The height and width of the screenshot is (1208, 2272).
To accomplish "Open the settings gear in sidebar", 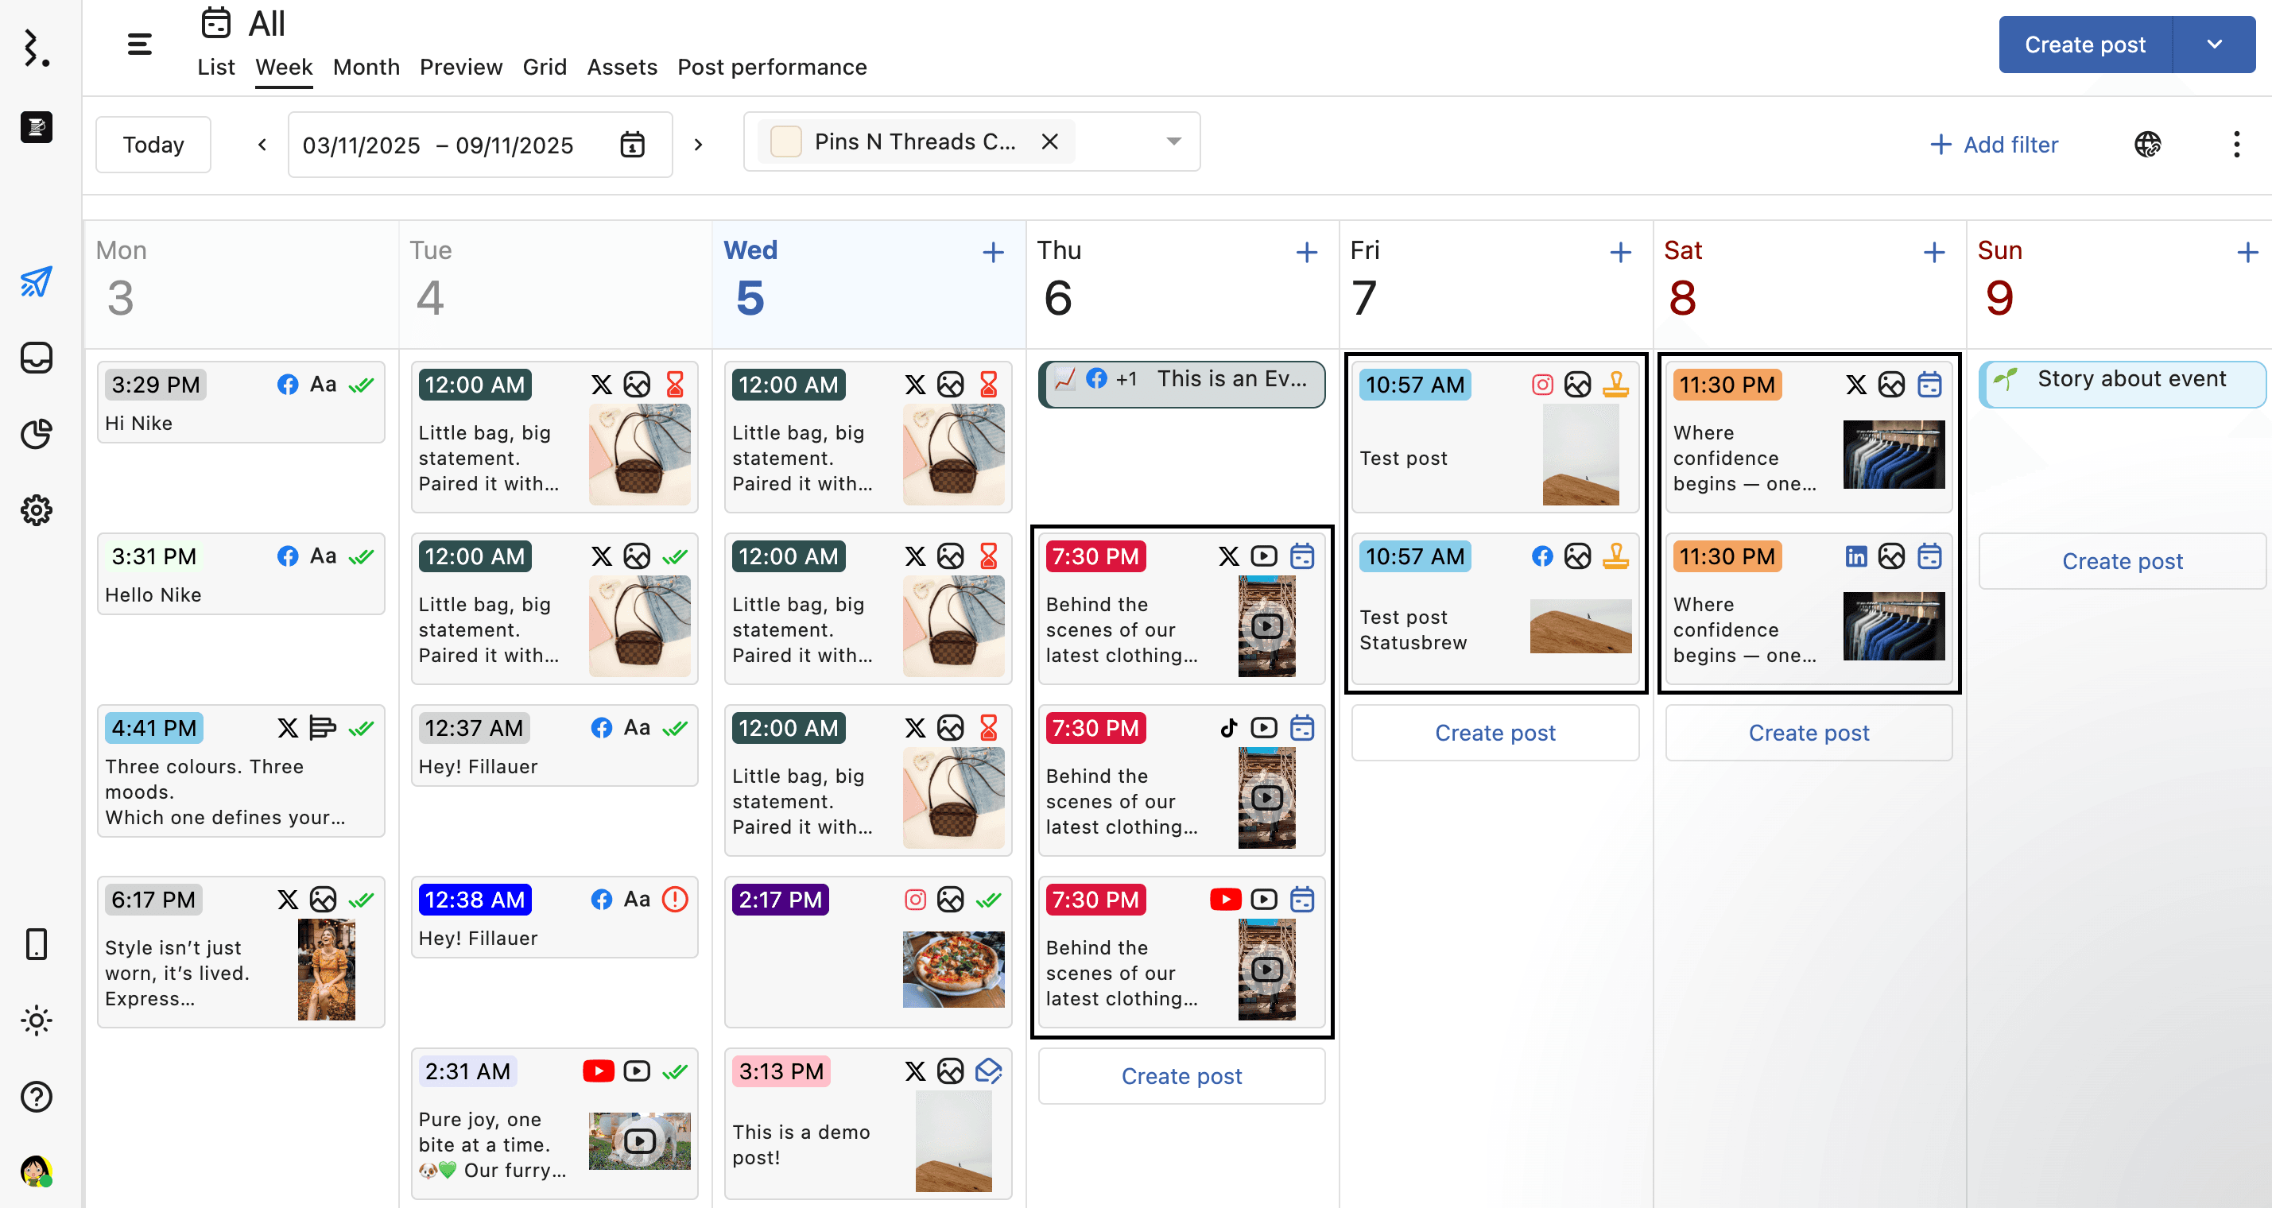I will (36, 509).
